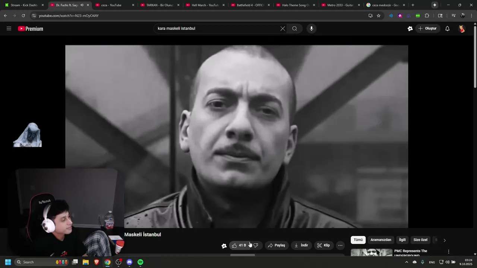Reload the current page

coord(23,16)
